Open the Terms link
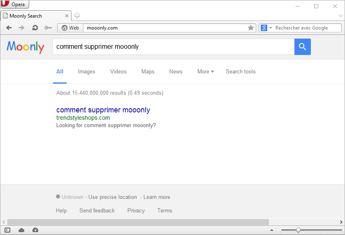Screen dimensions: 345x235 click(164, 211)
